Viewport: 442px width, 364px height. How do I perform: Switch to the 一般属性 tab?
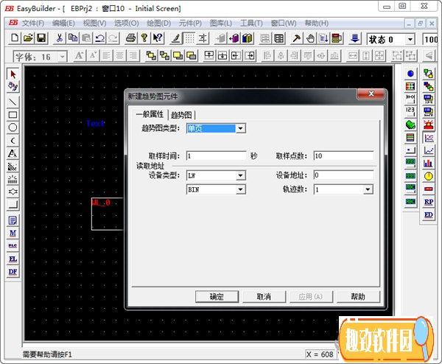click(x=150, y=114)
